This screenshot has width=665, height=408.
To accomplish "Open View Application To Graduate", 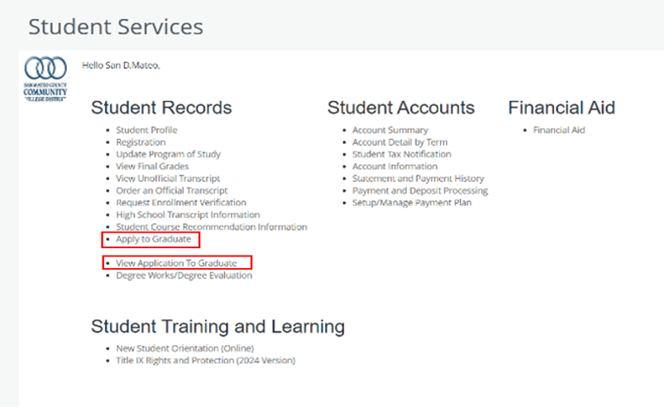I will (x=176, y=263).
